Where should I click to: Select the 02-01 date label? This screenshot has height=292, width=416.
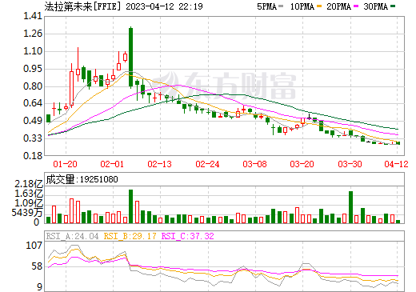(112, 164)
